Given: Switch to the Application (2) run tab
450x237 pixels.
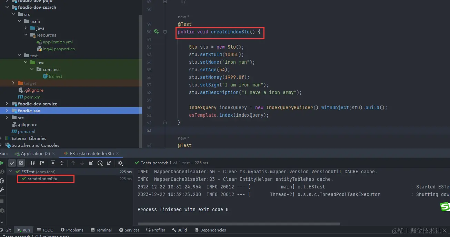Looking at the screenshot, I should pyautogui.click(x=32, y=154).
